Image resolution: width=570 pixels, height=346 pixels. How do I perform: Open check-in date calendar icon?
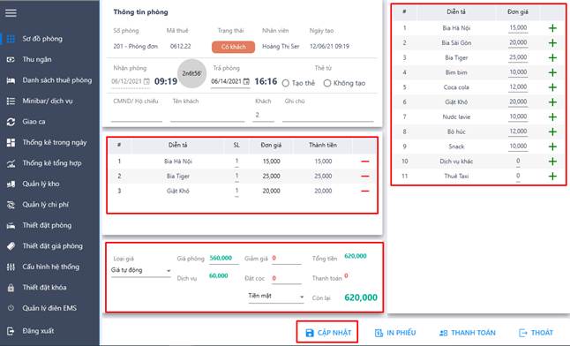(x=146, y=81)
